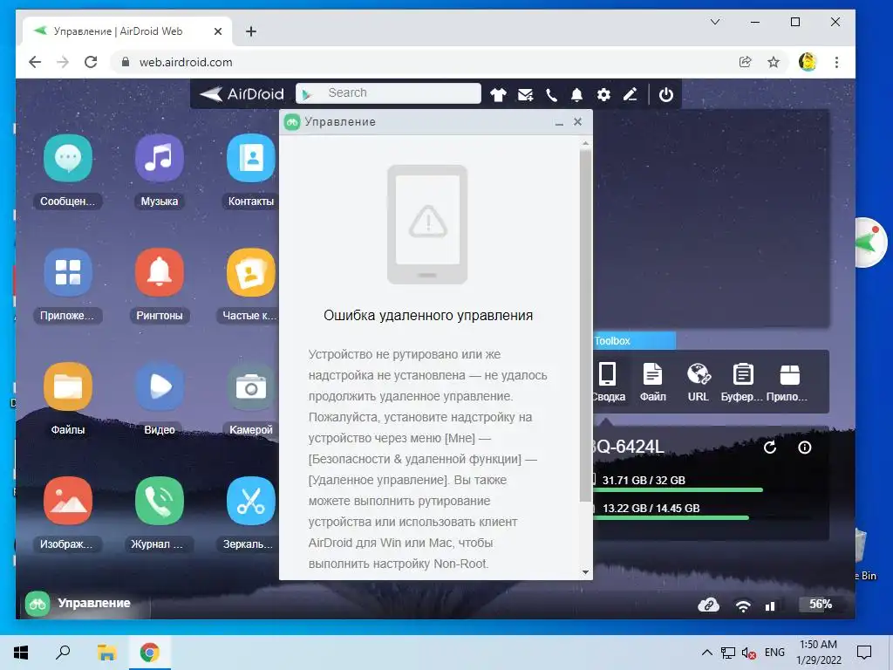Open the Приложения apps icon
The height and width of the screenshot is (670, 893).
click(x=68, y=272)
